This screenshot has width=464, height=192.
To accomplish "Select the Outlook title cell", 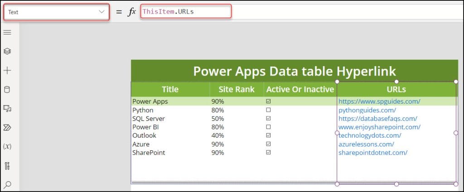I will tap(144, 135).
